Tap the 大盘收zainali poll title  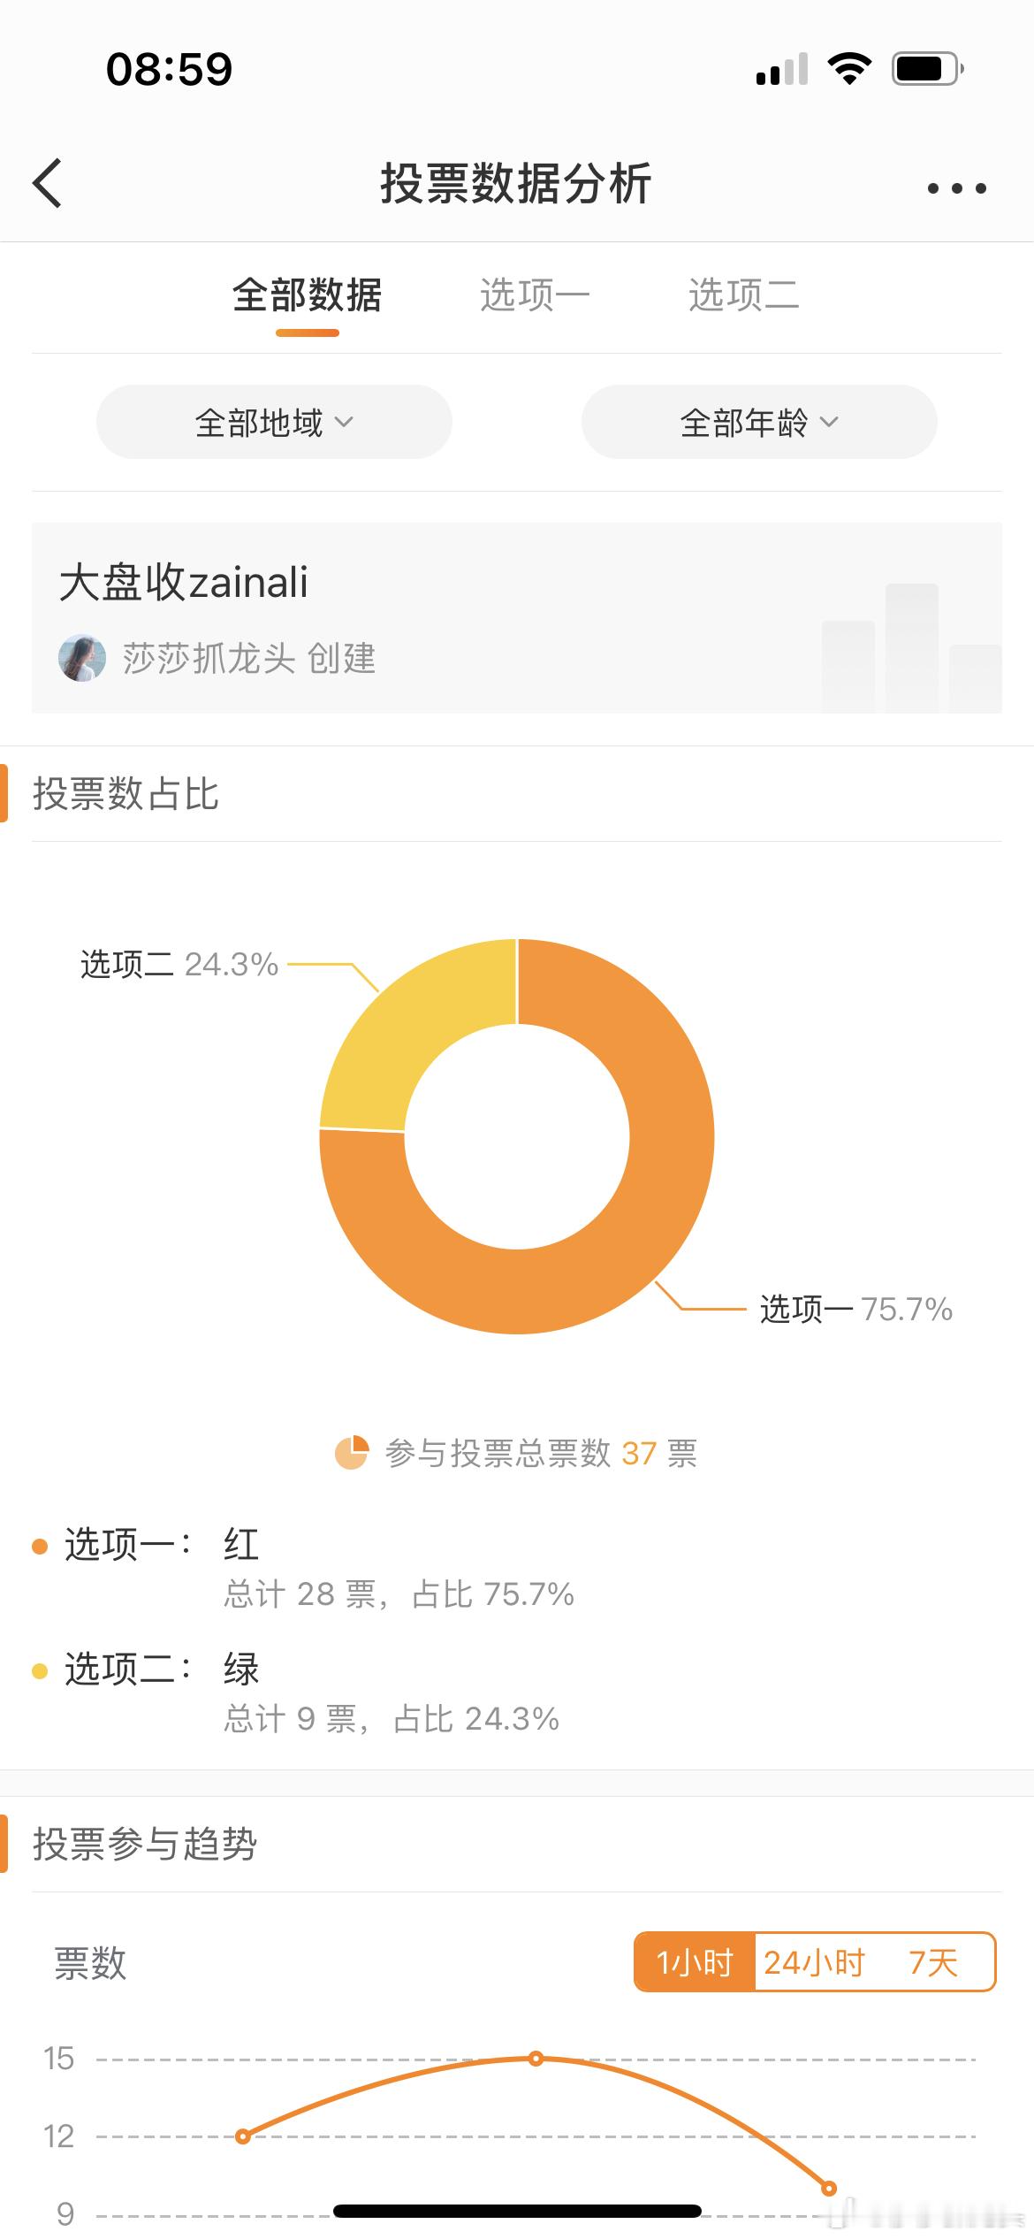click(184, 583)
